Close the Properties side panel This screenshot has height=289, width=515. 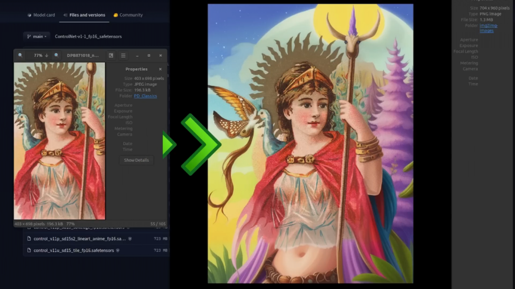click(x=160, y=69)
